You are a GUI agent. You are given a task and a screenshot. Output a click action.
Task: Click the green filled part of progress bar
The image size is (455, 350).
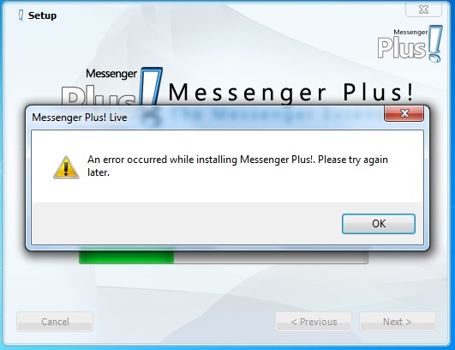(x=127, y=257)
